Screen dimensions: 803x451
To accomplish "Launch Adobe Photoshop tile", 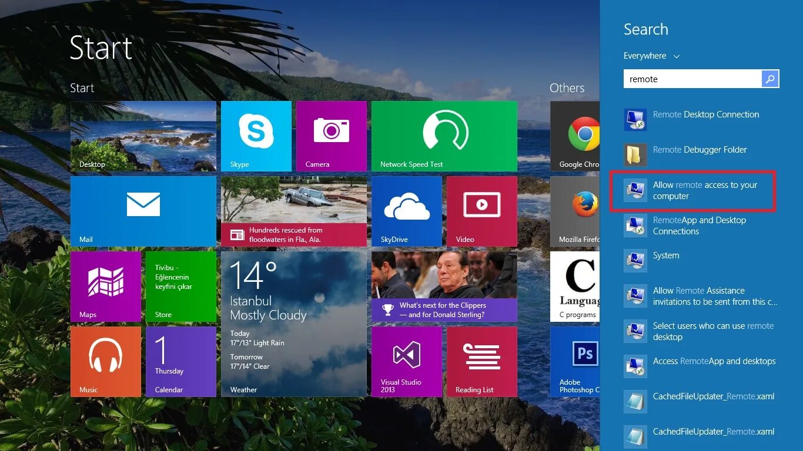I will (575, 362).
